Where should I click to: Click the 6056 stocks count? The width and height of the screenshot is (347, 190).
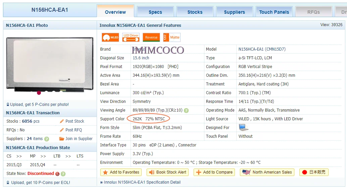[27, 121]
